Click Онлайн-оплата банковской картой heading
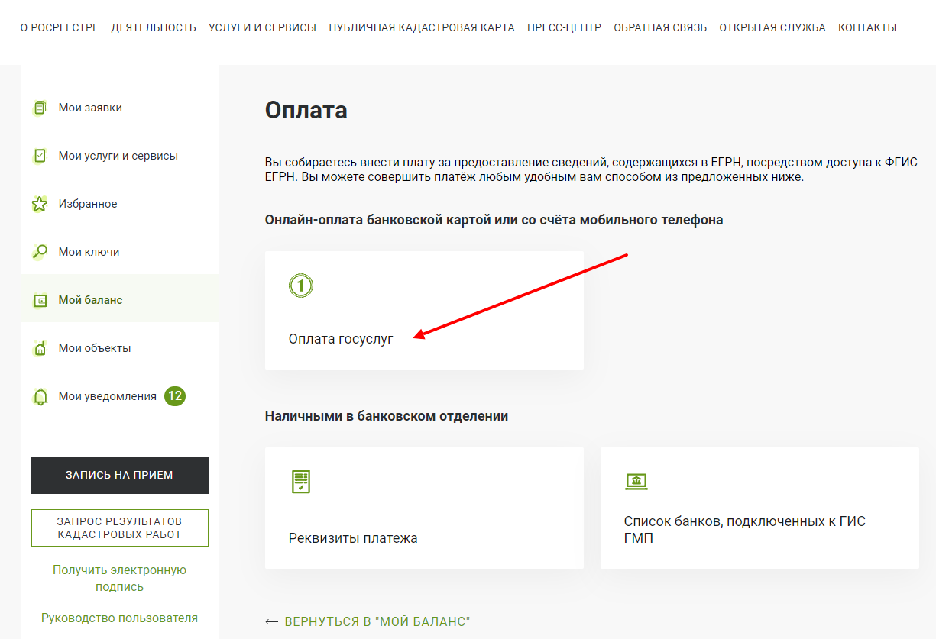The width and height of the screenshot is (936, 639). (x=494, y=220)
